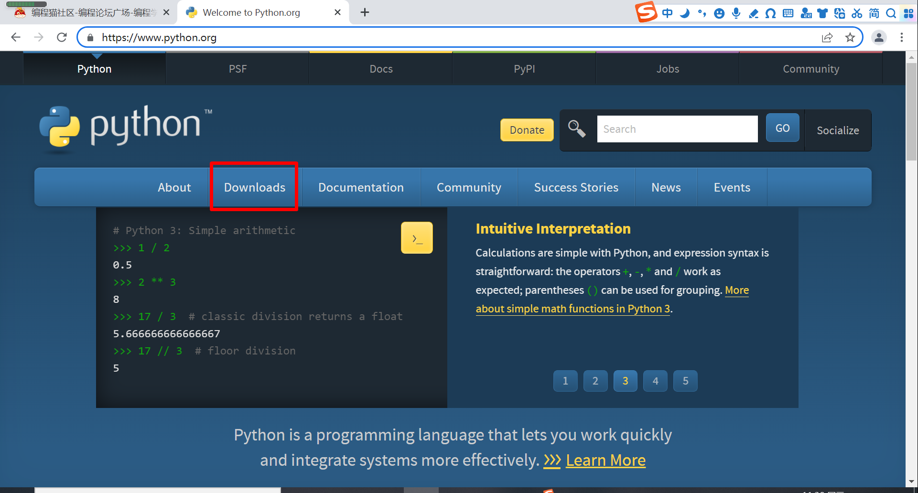Open PyPI in the top site bar
Screen dimensions: 918x493
tap(524, 69)
